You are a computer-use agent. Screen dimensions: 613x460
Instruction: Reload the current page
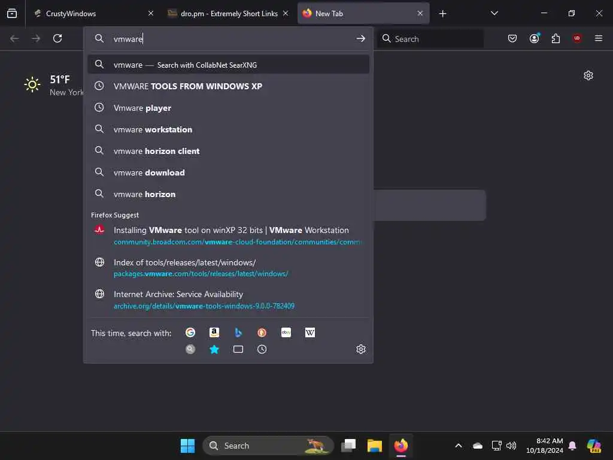[57, 38]
